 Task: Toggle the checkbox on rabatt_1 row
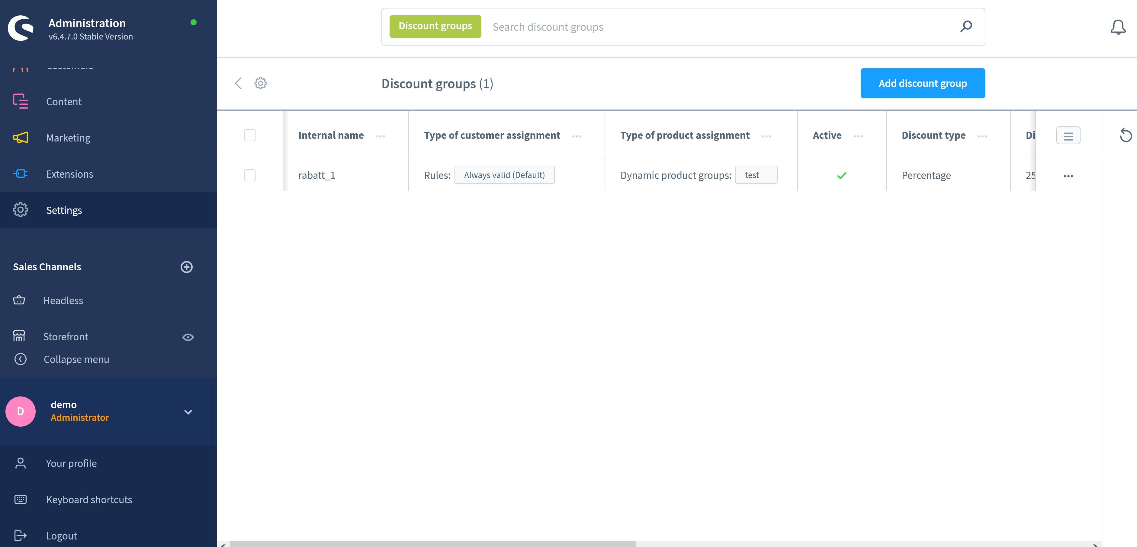[250, 175]
